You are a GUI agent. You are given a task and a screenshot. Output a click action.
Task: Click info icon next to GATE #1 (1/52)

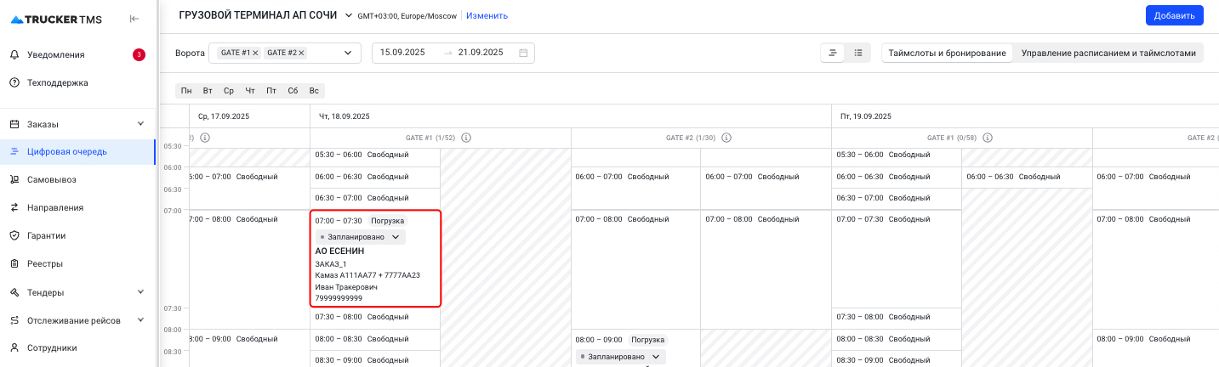pos(466,138)
